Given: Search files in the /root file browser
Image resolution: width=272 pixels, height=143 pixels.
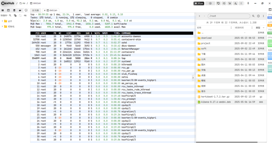Looking at the screenshot, I should tap(253, 16).
